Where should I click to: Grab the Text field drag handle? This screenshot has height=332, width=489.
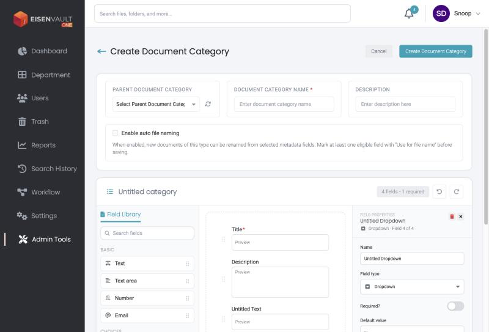[188, 264]
